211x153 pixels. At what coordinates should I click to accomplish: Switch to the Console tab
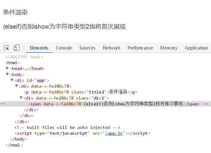(x=64, y=48)
